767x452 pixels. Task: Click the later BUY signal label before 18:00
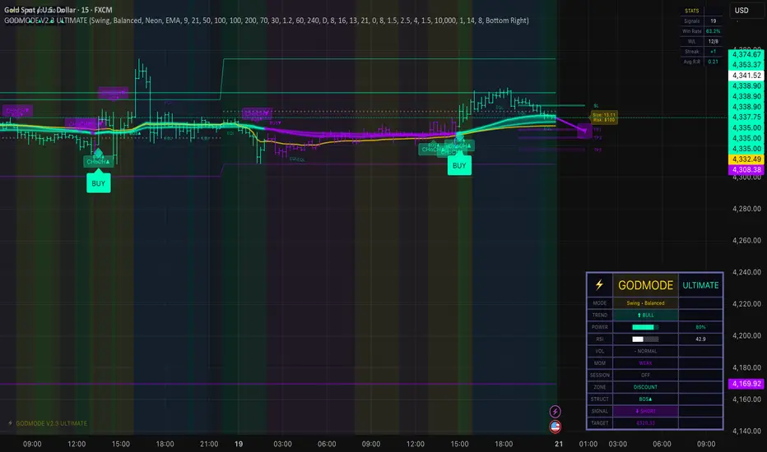pyautogui.click(x=459, y=165)
